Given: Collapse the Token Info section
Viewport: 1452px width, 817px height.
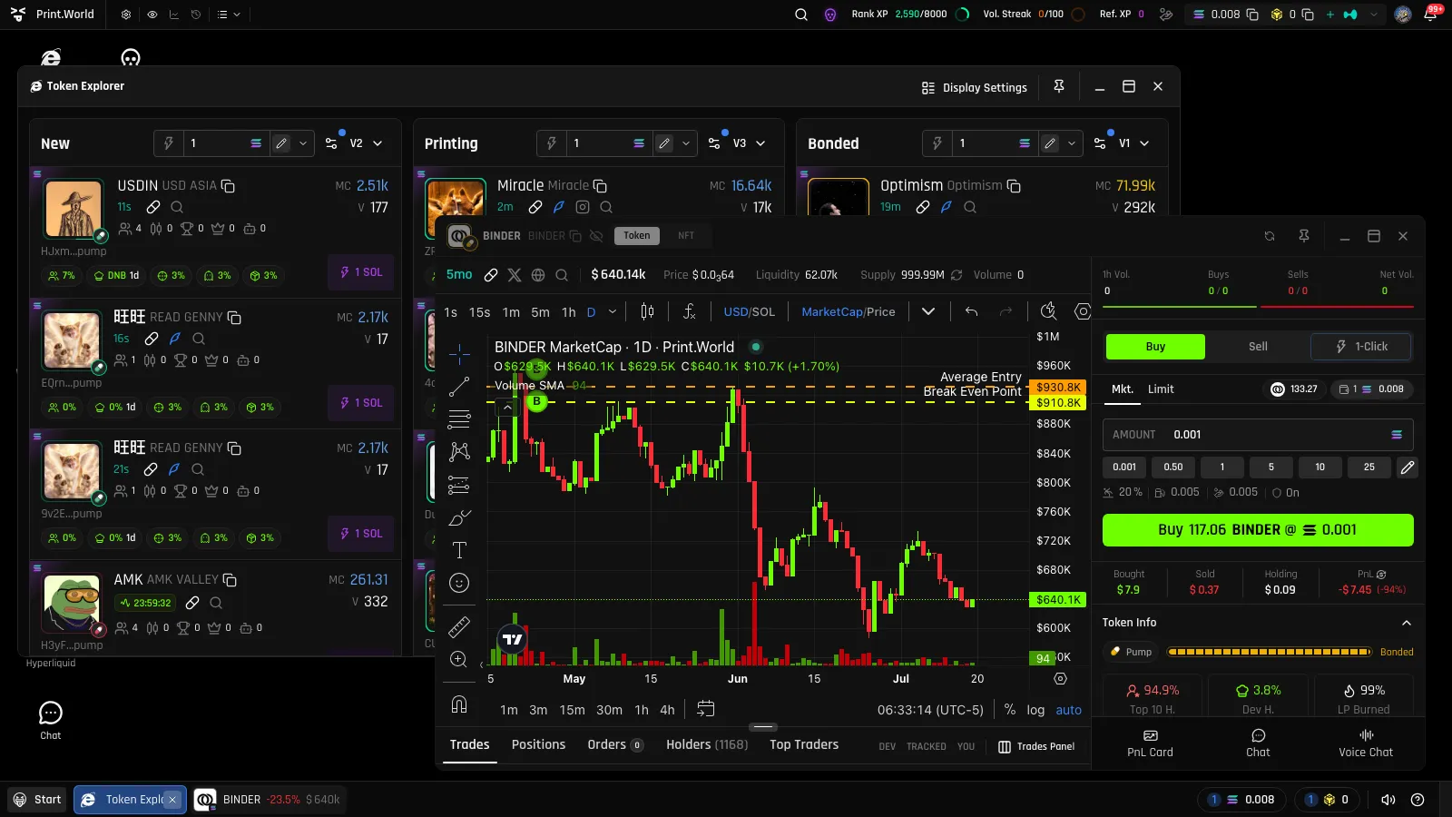Looking at the screenshot, I should pyautogui.click(x=1407, y=623).
